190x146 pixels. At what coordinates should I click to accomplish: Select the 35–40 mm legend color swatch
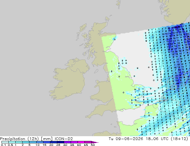coord(74,142)
